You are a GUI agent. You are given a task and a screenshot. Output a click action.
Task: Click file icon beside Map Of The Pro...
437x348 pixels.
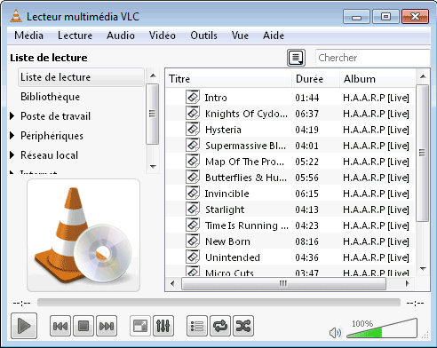point(193,161)
